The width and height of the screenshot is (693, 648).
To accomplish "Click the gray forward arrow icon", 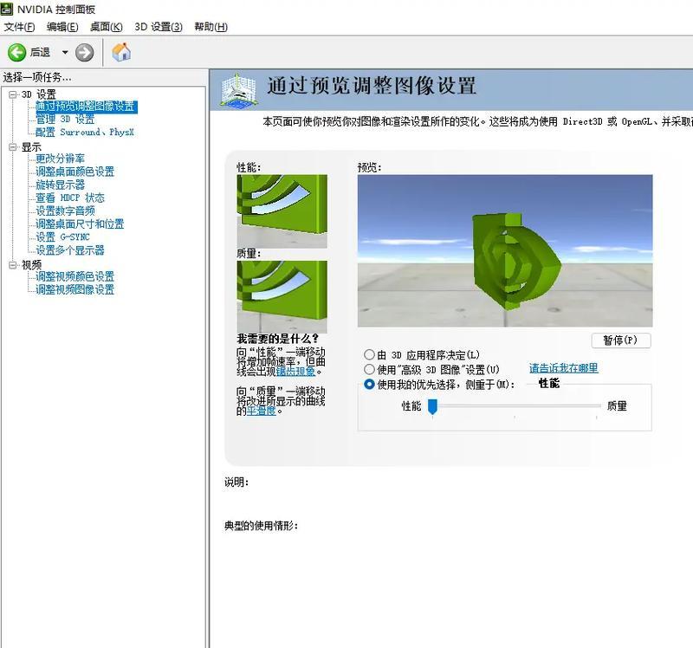I will (x=84, y=53).
